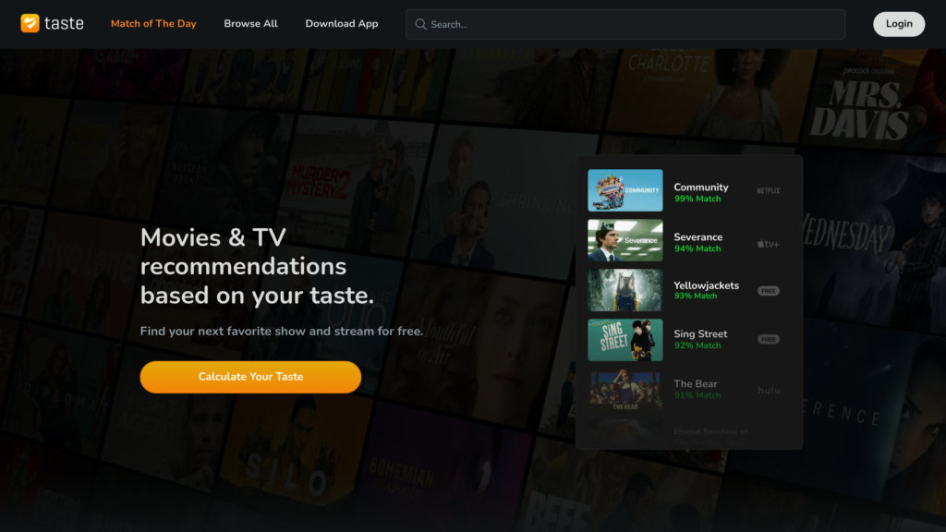
Task: Click the Apple TV+ logo beside Severance
Action: coord(768,244)
